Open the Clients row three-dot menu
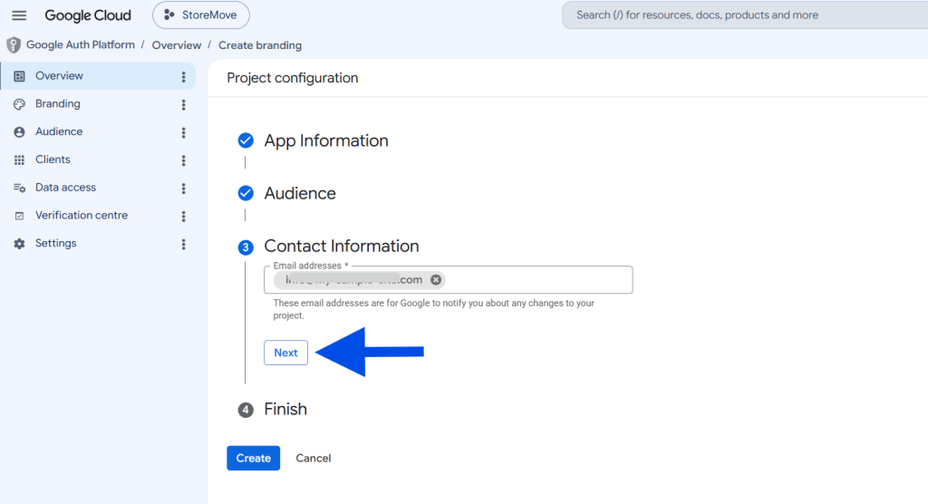Screen dimensions: 928x504 (x=183, y=160)
